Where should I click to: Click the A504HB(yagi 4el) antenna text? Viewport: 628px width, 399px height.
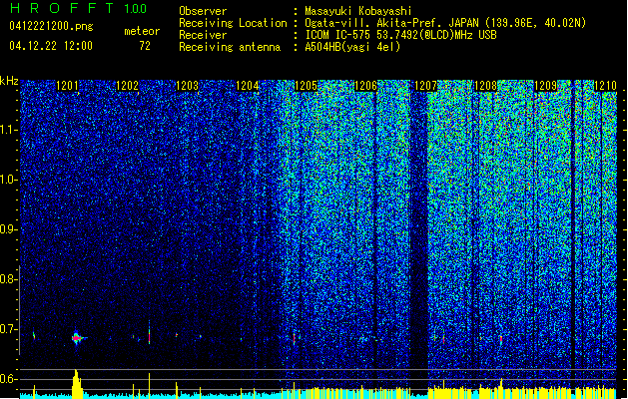[352, 47]
